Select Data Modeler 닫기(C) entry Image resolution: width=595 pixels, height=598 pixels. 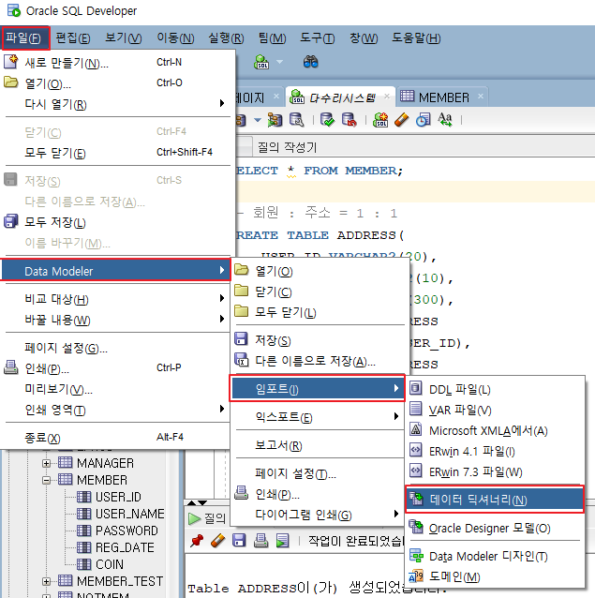point(319,292)
